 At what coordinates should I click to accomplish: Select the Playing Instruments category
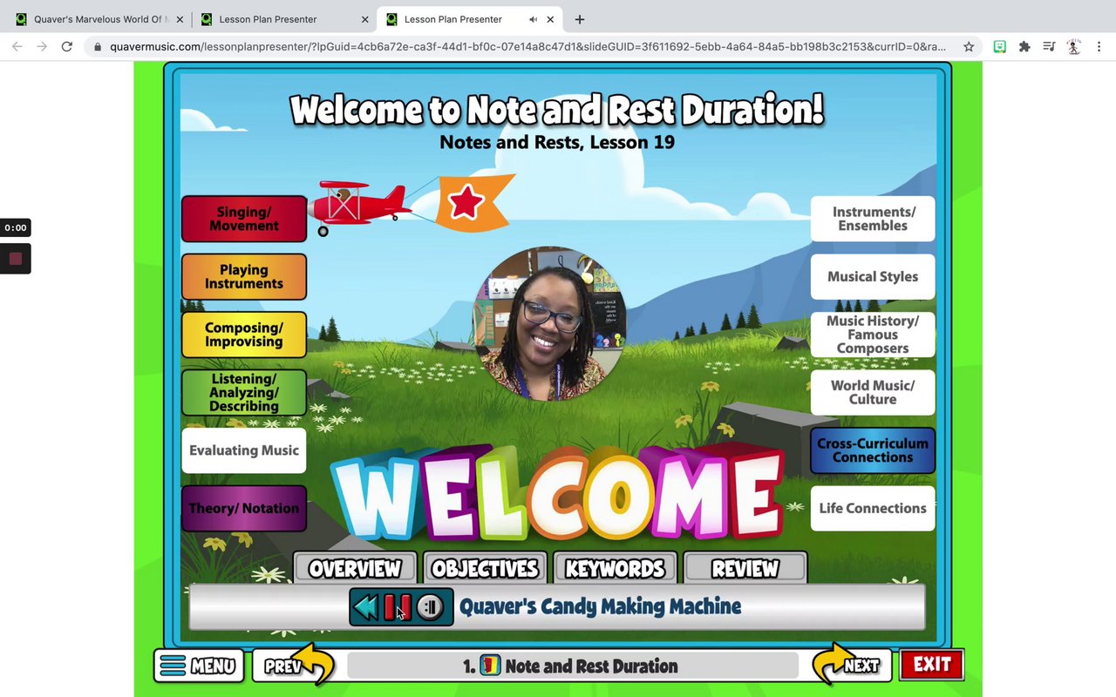point(244,277)
